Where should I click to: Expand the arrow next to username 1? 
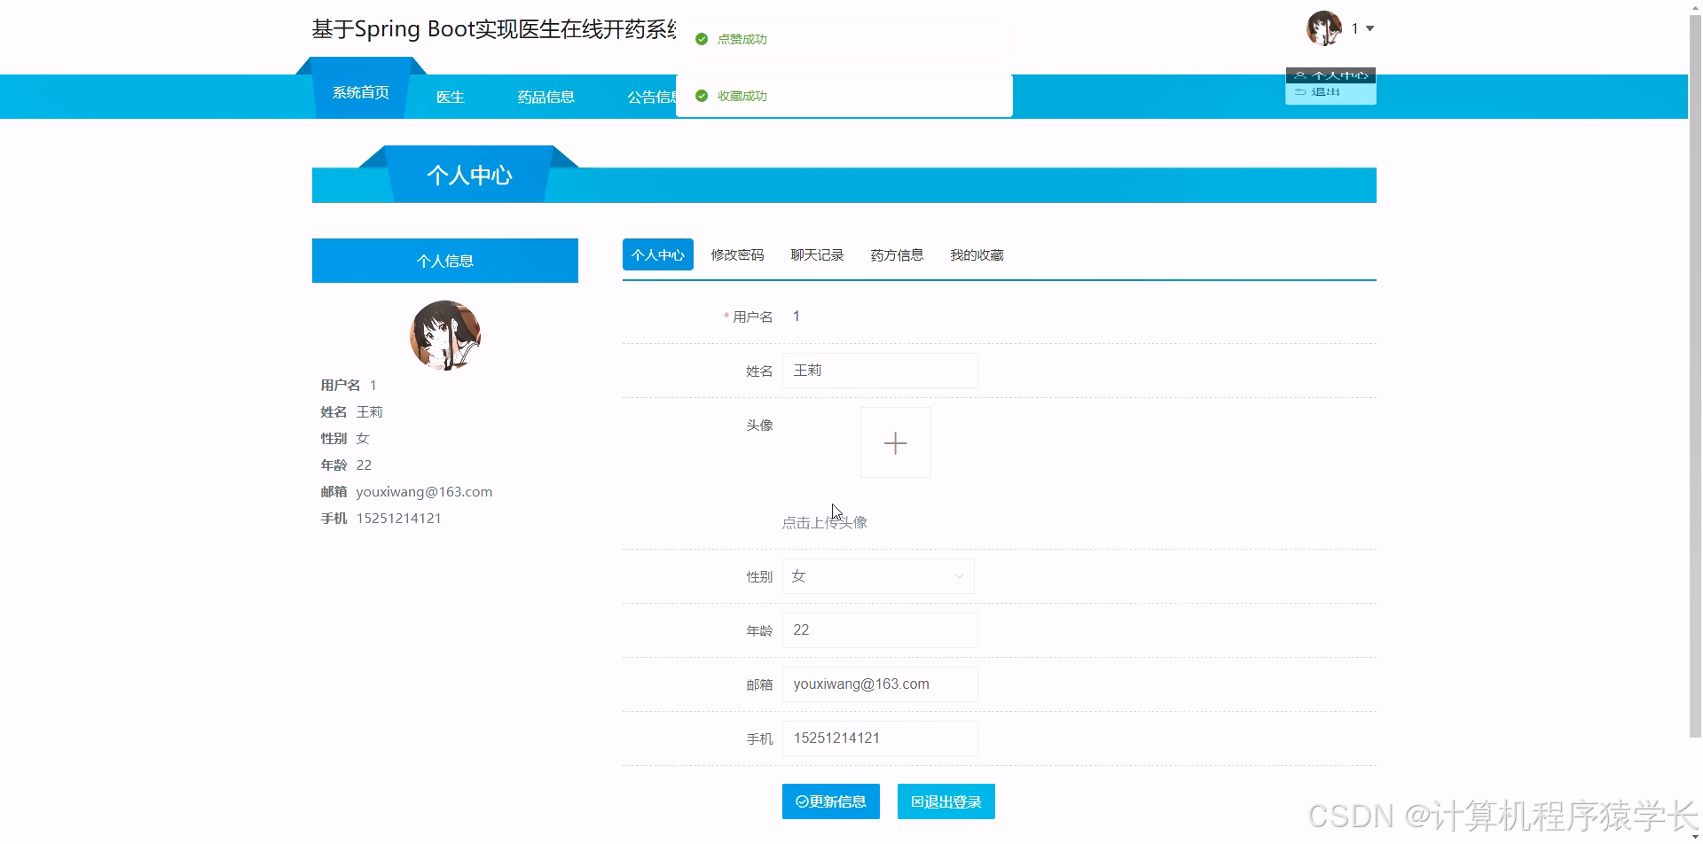click(1369, 28)
